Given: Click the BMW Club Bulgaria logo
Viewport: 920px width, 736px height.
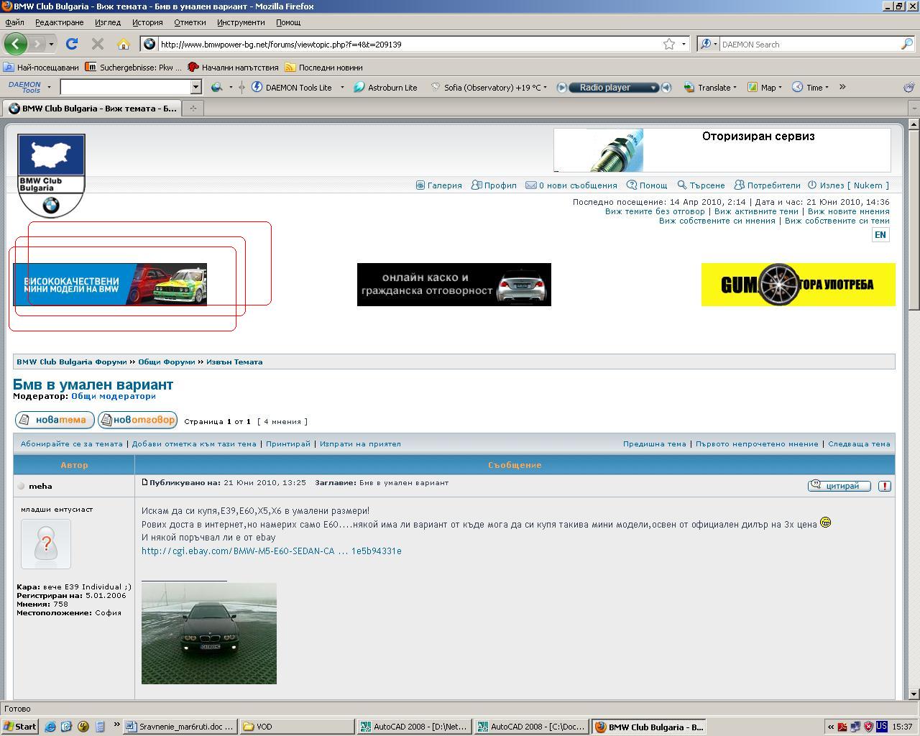Looking at the screenshot, I should [51, 175].
